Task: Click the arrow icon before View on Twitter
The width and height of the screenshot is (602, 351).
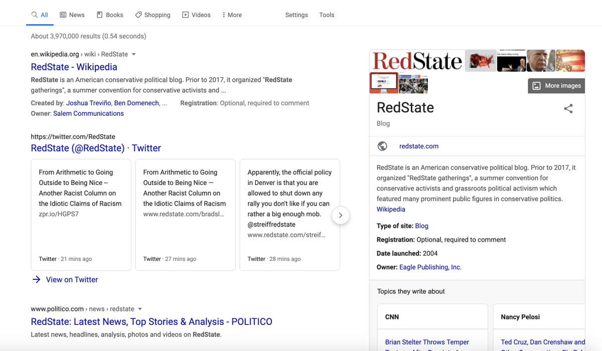Action: (36, 280)
